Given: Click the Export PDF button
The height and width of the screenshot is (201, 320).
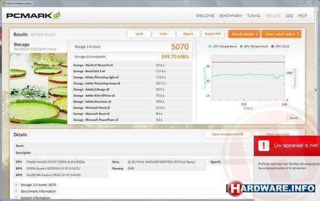Looking at the screenshot, I should (213, 34).
